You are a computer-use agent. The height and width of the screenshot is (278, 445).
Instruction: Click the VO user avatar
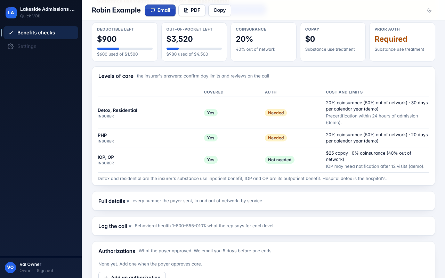point(10,267)
